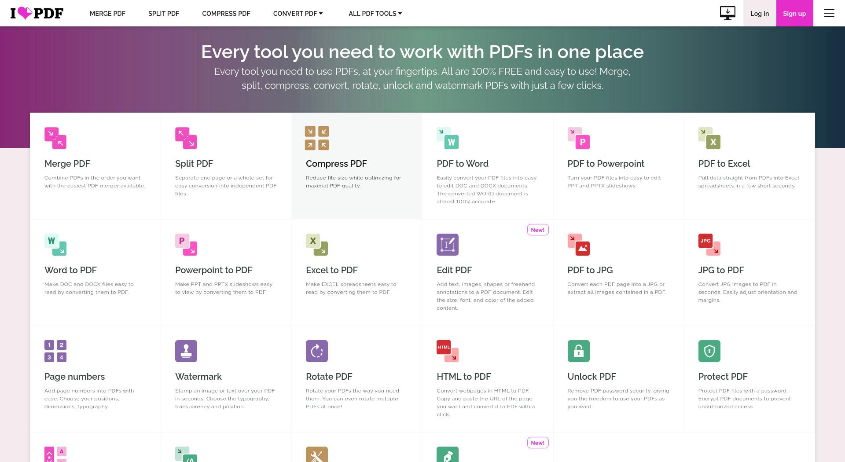The height and width of the screenshot is (462, 845).
Task: Open the desktop app download icon
Action: point(727,13)
